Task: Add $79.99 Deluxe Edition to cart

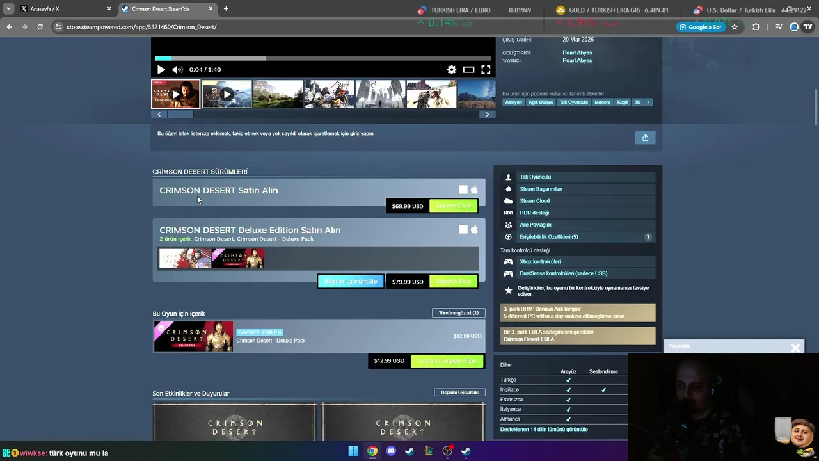Action: (454, 282)
